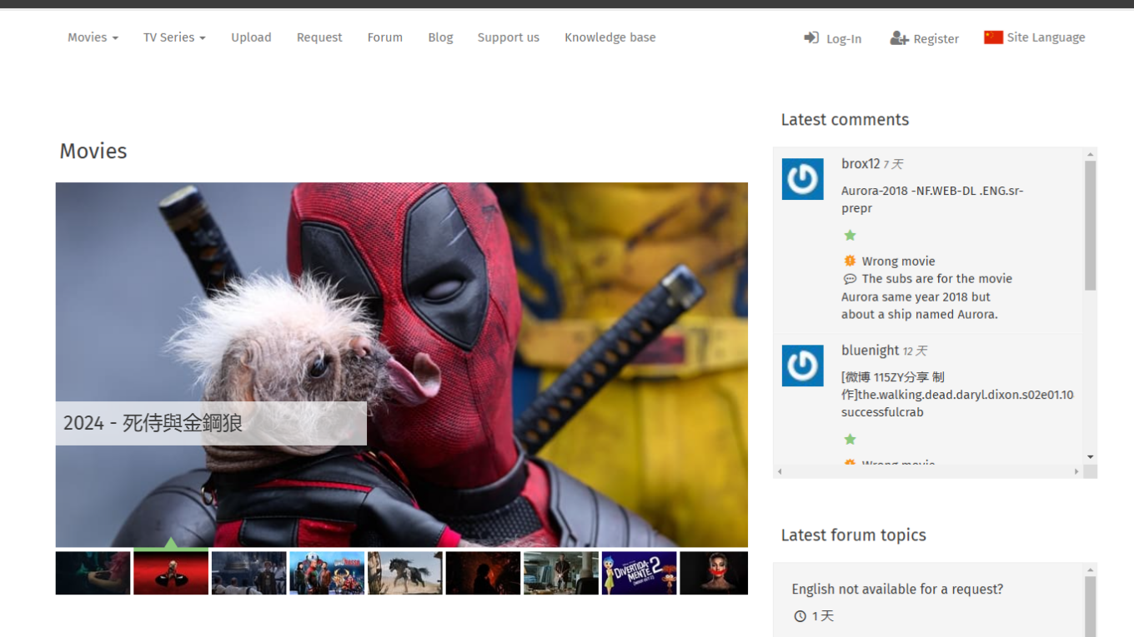Click the comments vertical scrollbar thumb
The width and height of the screenshot is (1134, 637).
click(x=1090, y=225)
